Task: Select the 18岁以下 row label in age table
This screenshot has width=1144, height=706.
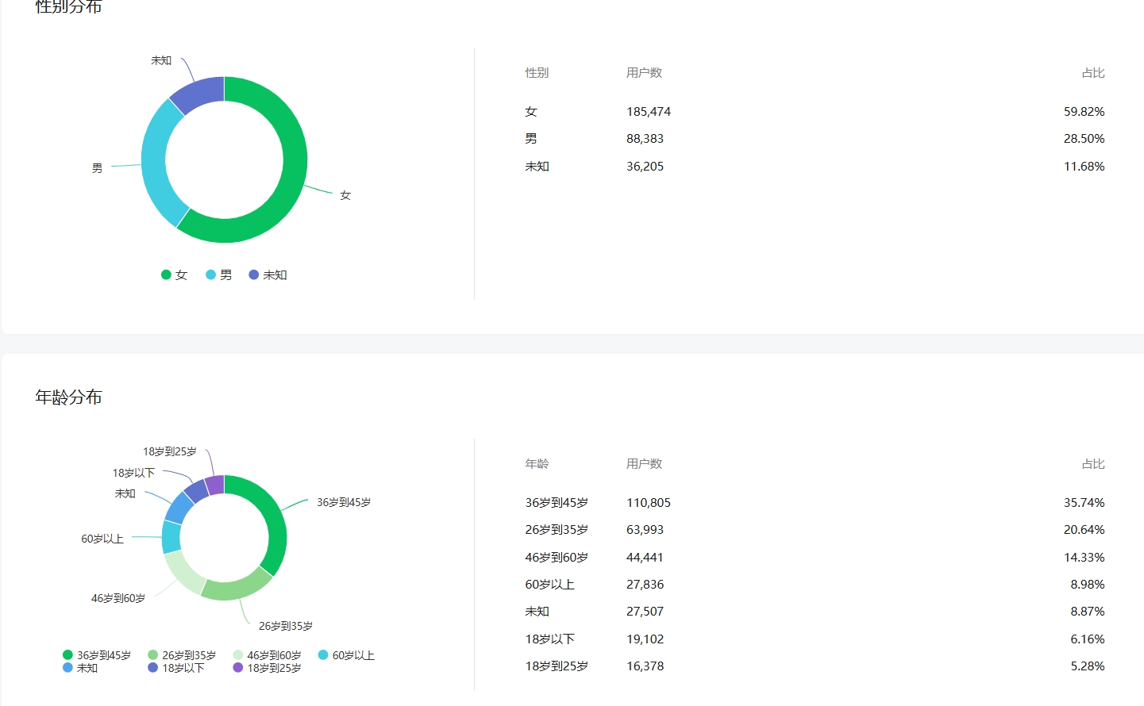Action: pos(549,639)
